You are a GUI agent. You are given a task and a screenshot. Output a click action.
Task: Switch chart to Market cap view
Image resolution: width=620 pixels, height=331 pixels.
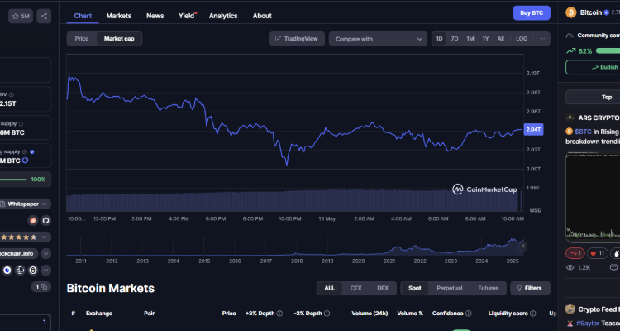point(119,39)
